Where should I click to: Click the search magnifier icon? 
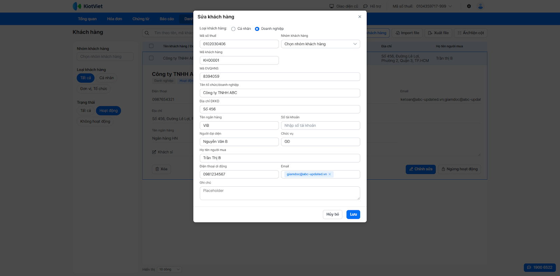[147, 33]
